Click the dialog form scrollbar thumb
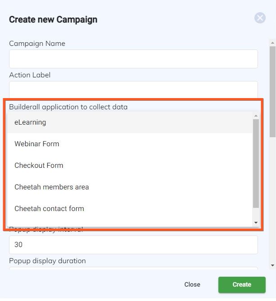This screenshot has width=276, height=301. pyautogui.click(x=272, y=92)
